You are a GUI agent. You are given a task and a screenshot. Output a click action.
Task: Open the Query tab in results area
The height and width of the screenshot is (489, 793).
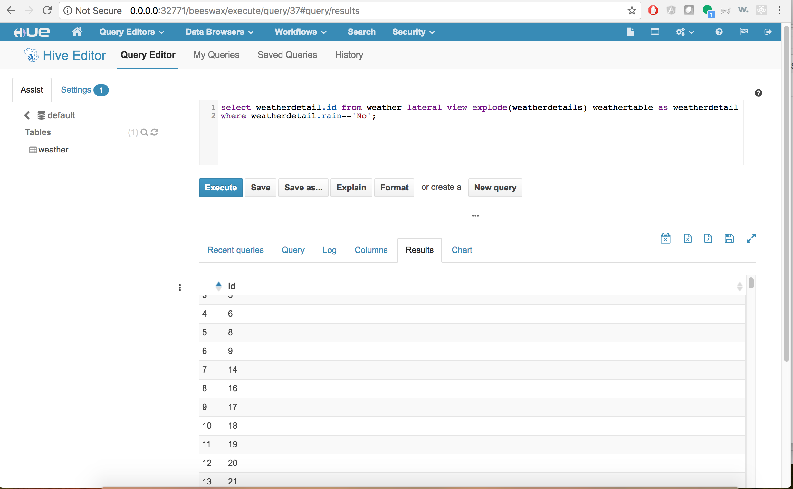(x=293, y=250)
